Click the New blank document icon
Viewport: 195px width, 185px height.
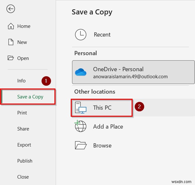[11, 42]
